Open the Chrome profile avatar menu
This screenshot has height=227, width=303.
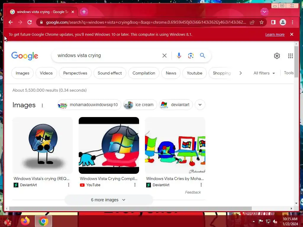click(283, 22)
